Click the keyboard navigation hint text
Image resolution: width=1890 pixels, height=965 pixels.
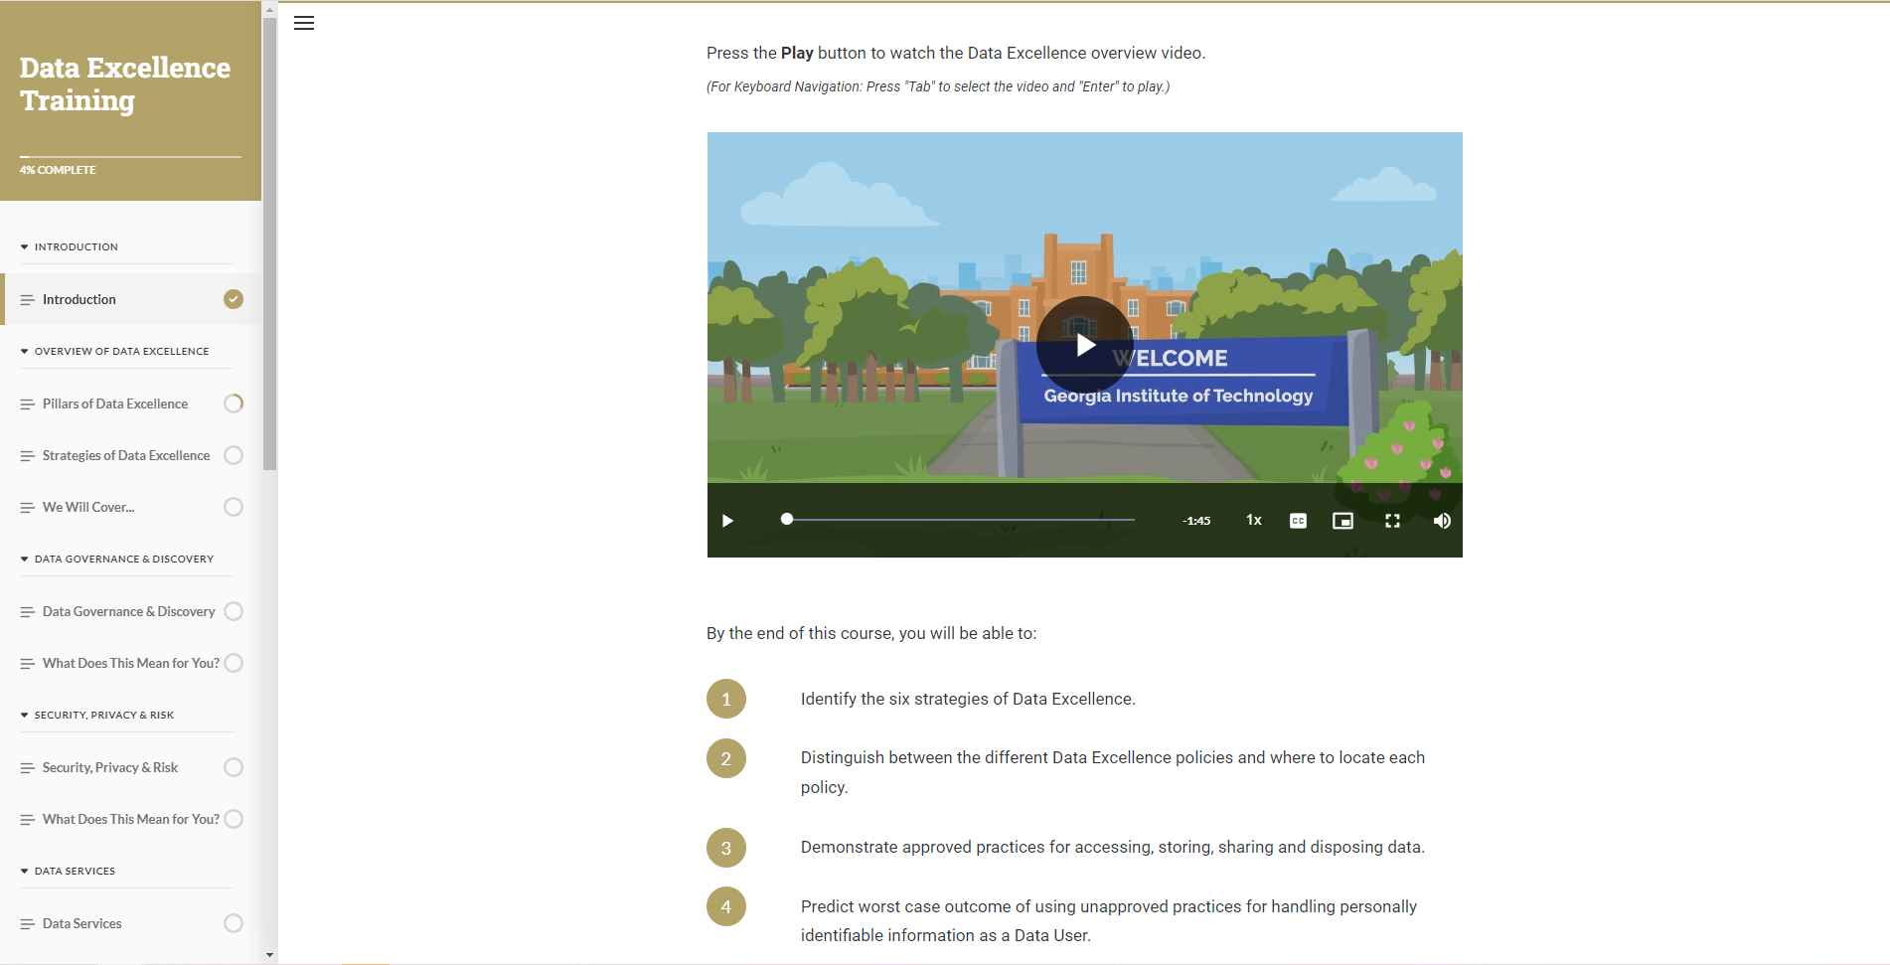click(x=938, y=86)
